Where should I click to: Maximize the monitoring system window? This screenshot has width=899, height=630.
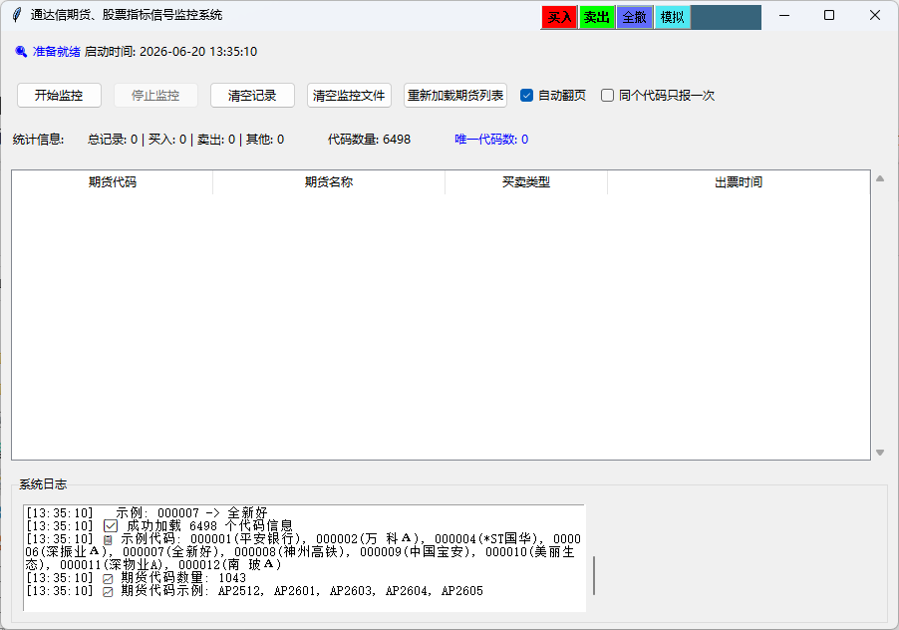click(829, 16)
